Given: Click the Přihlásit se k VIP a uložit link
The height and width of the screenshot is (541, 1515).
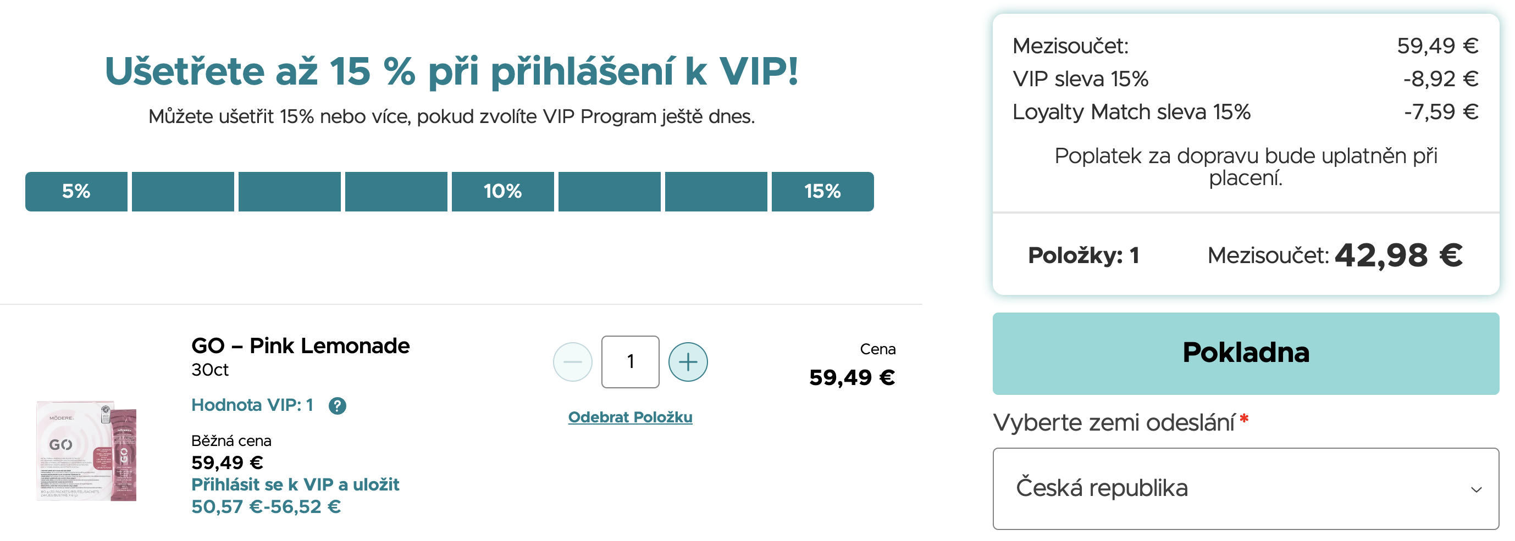Looking at the screenshot, I should 295,484.
